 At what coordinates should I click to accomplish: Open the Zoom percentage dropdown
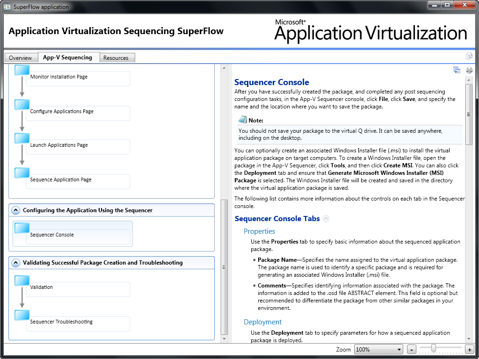tap(379, 350)
